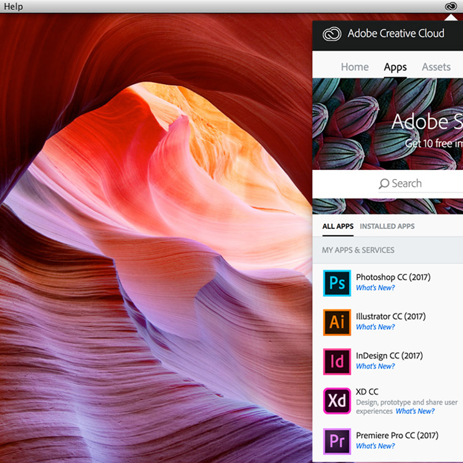
Task: Click the Photoshop Ps app icon
Action: (337, 283)
